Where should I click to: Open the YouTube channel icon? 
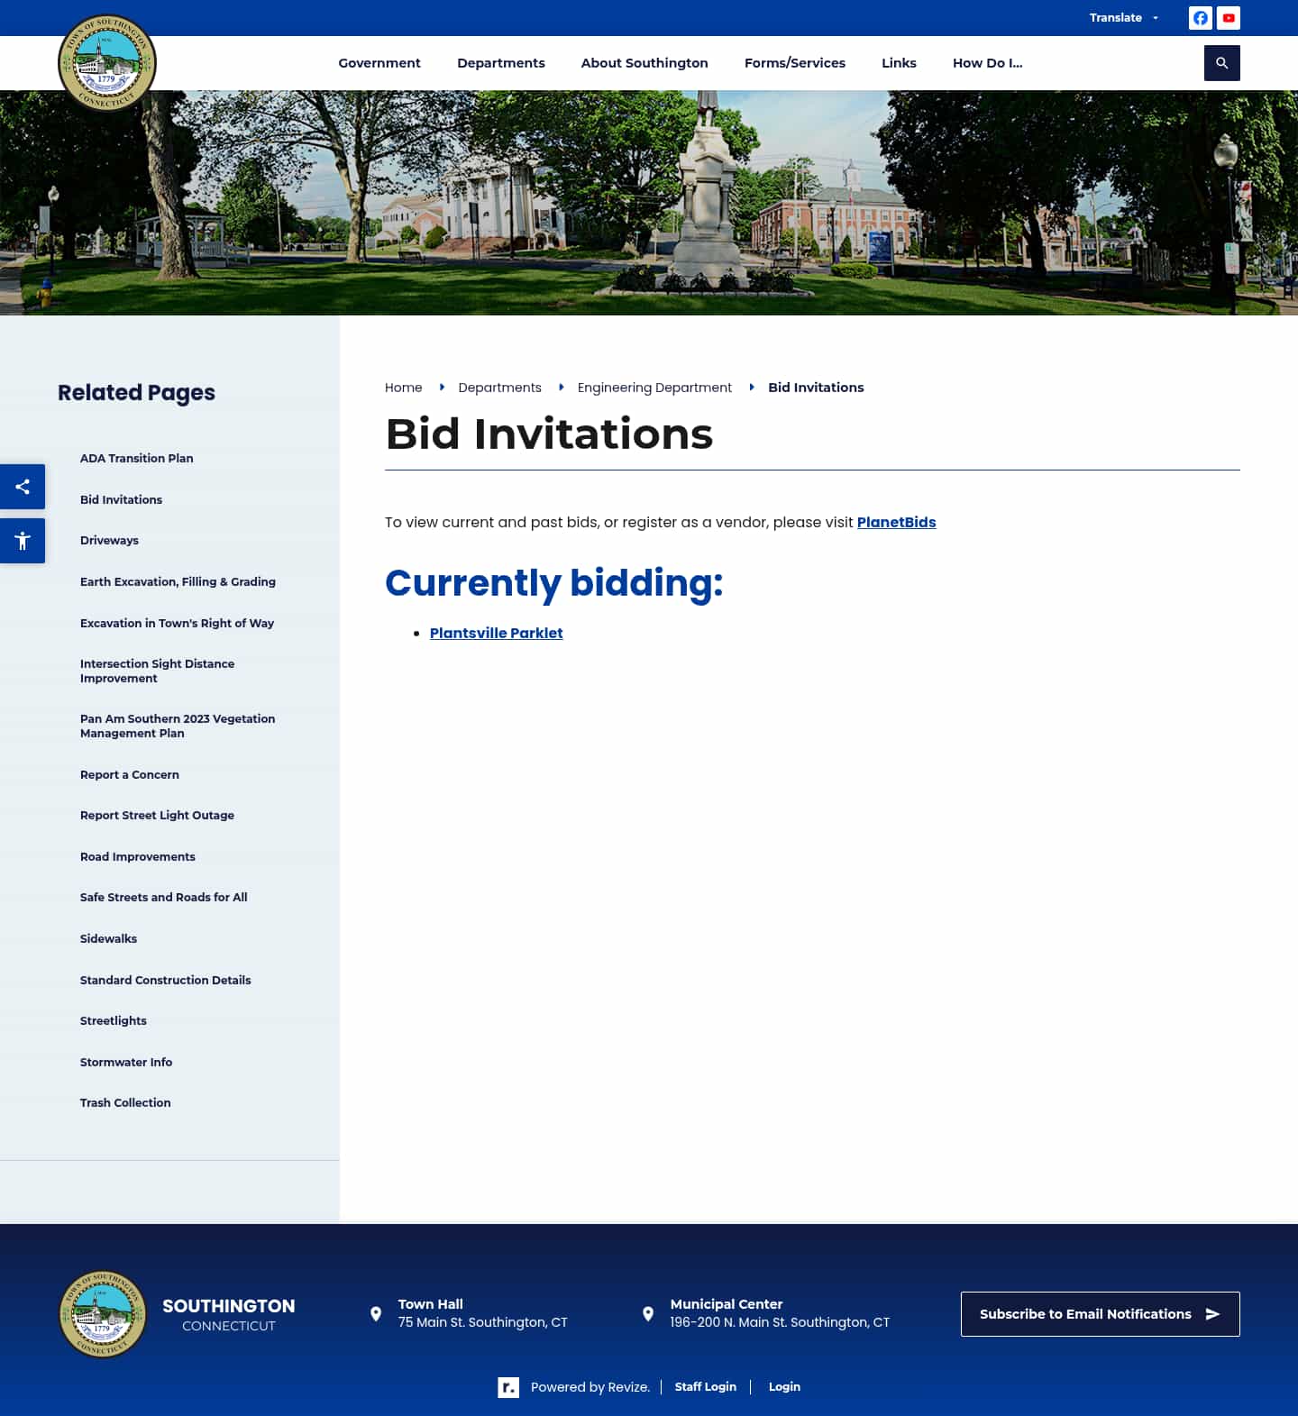click(x=1229, y=18)
